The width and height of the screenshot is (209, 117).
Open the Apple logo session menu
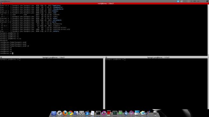pyautogui.click(x=207, y=1)
